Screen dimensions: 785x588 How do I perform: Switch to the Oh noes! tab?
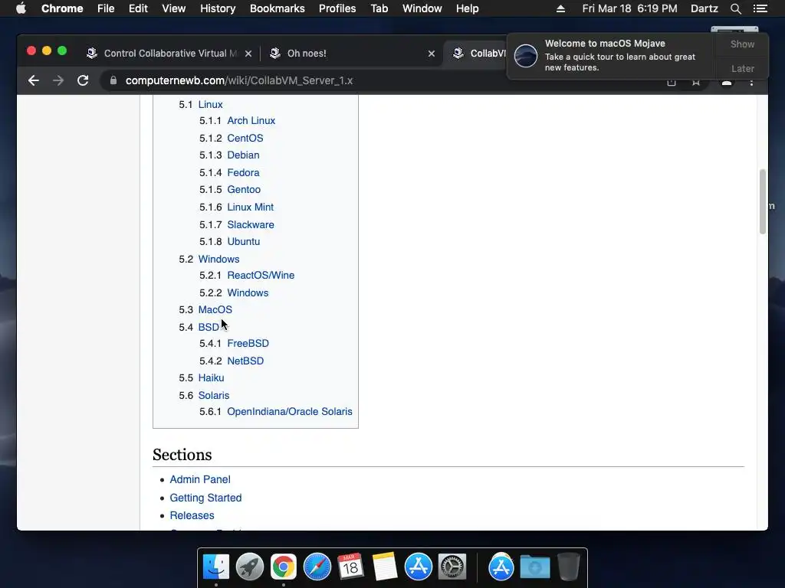[307, 54]
